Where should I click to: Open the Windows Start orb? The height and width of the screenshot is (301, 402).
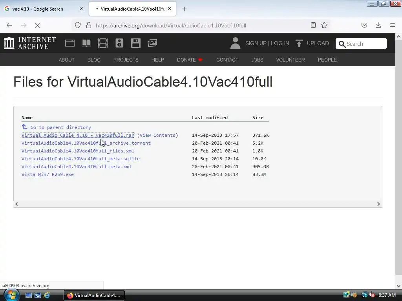pos(11,295)
